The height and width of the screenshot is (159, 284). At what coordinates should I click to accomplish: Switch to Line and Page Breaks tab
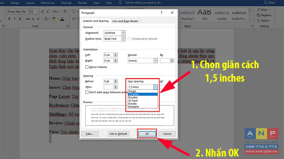click(125, 21)
